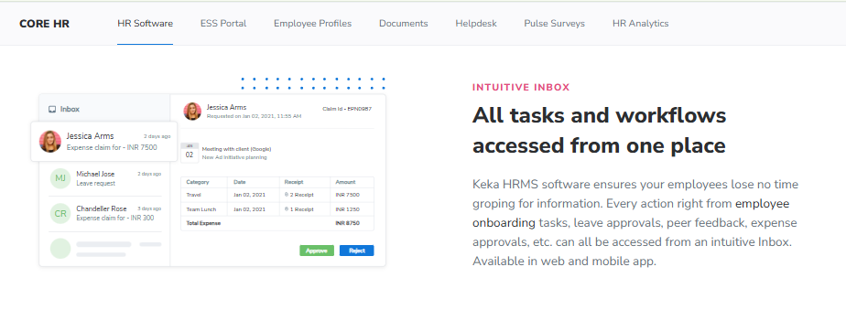Click the All tasks and workflows heading
The image size is (846, 331).
pos(600,131)
